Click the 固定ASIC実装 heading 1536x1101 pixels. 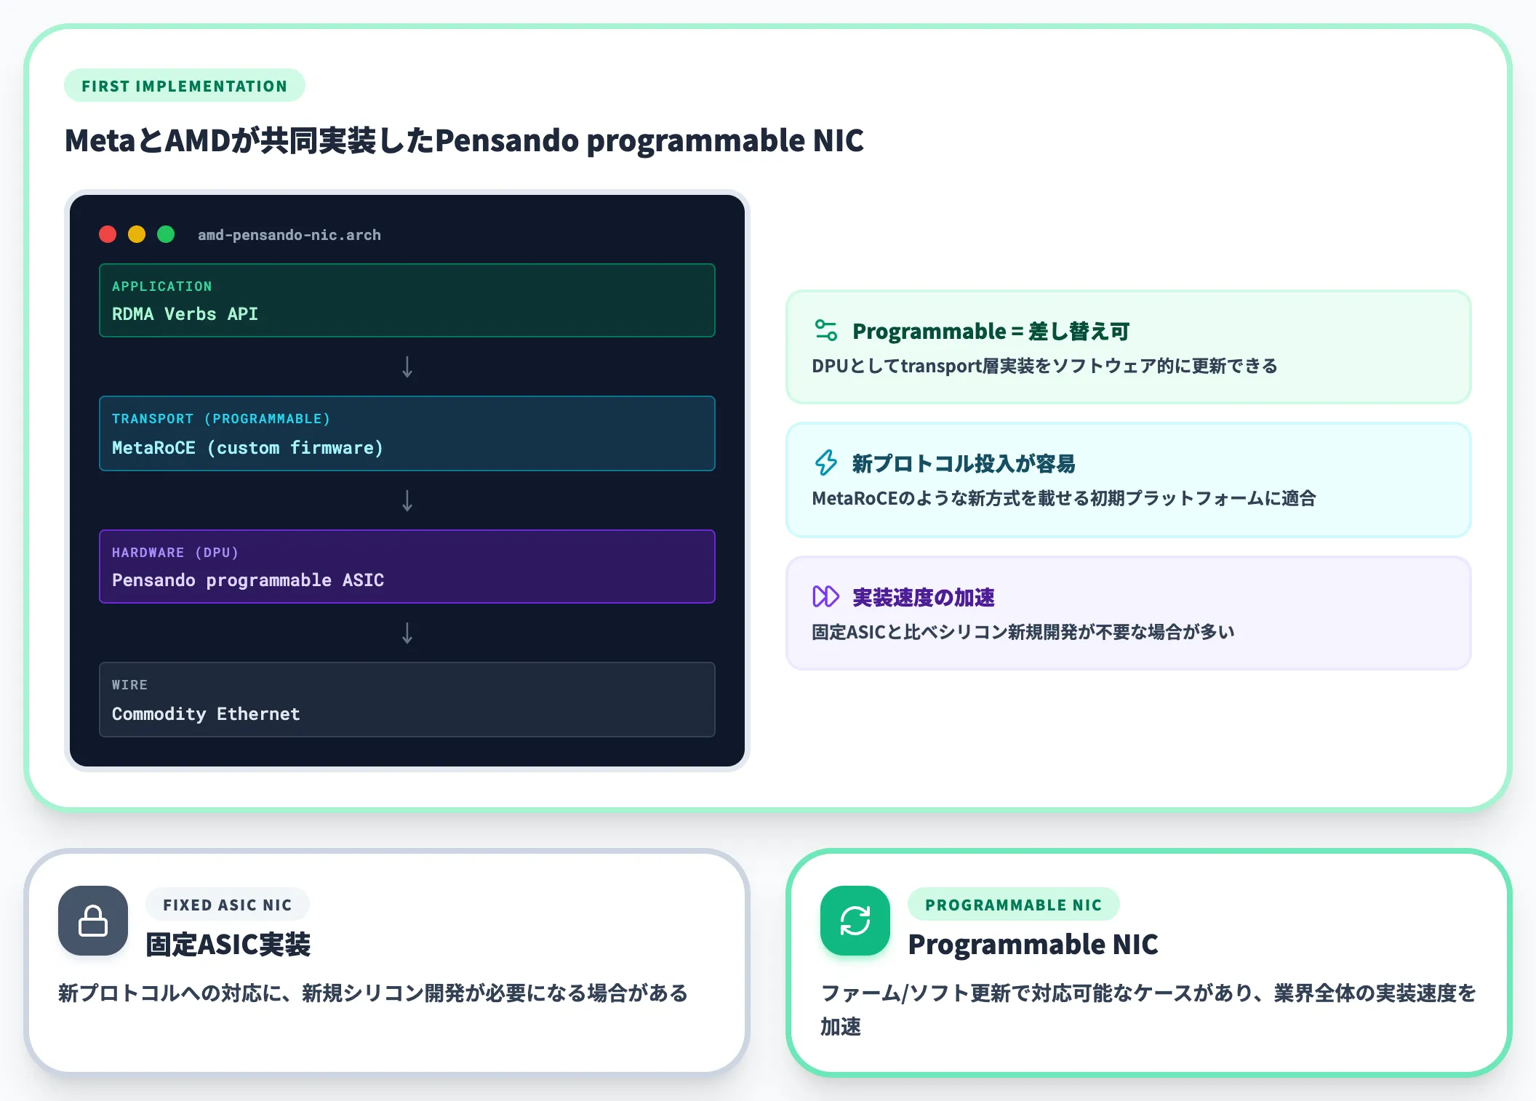228,945
